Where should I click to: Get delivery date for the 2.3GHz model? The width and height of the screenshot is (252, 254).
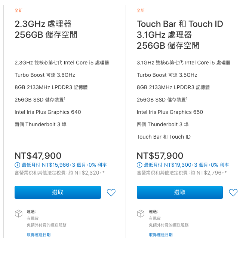click(39, 235)
